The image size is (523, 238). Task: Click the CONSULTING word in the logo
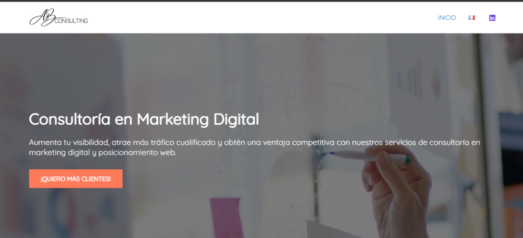tap(71, 20)
